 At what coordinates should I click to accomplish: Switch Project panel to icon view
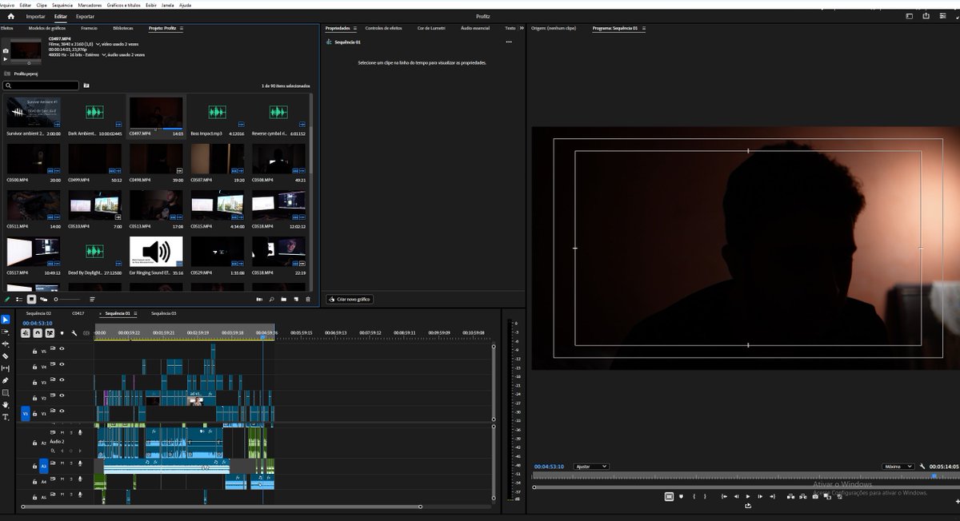coord(31,299)
